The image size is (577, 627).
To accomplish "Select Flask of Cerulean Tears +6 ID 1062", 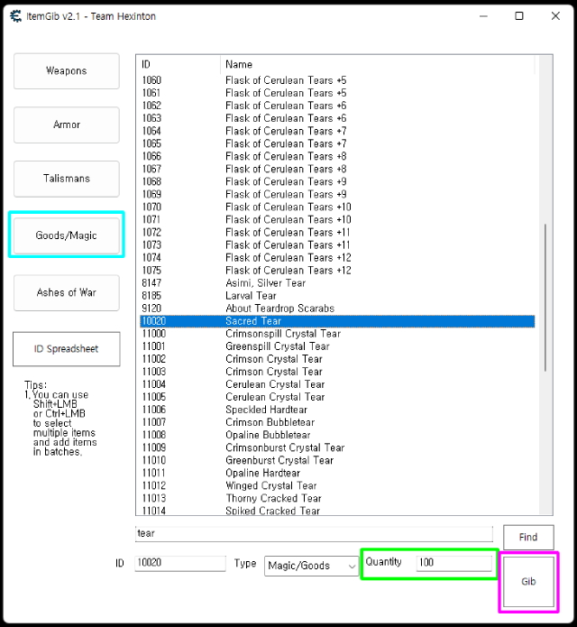I will [x=337, y=106].
